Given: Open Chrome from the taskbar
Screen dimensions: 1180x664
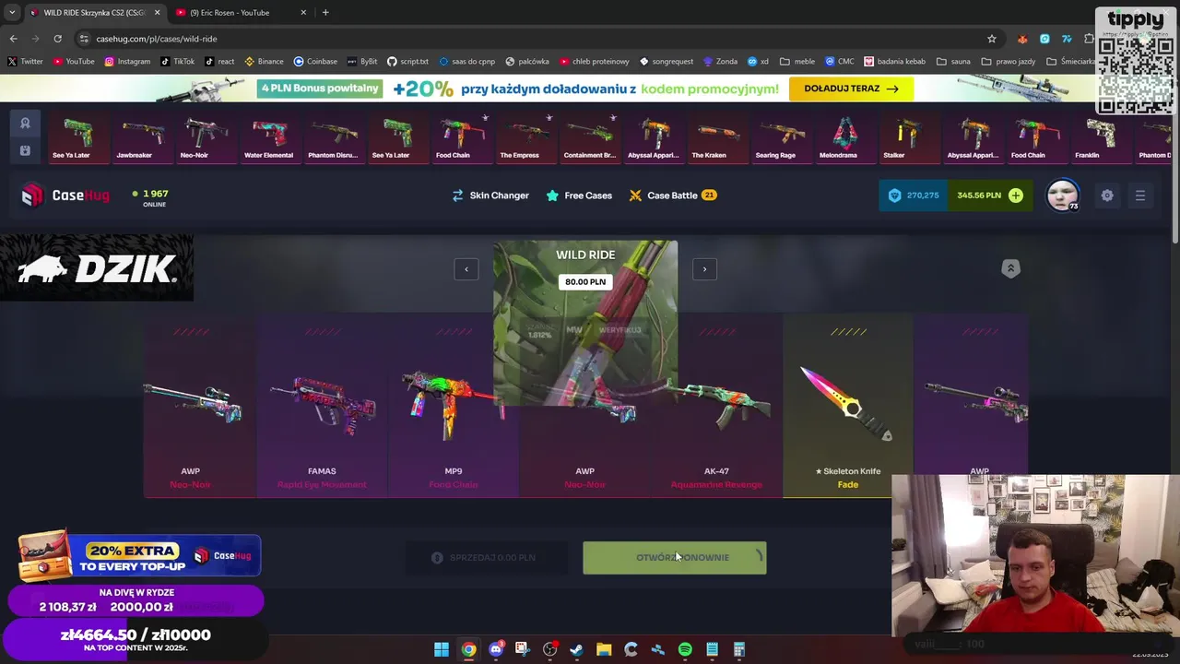Looking at the screenshot, I should pyautogui.click(x=468, y=649).
